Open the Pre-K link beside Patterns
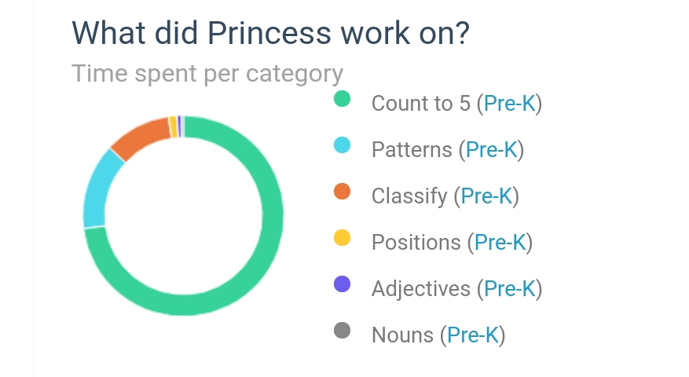Screen dimensions: 689x377 492,150
